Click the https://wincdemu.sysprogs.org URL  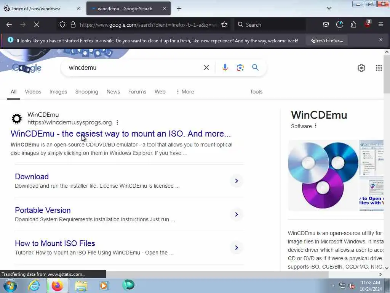coord(69,122)
